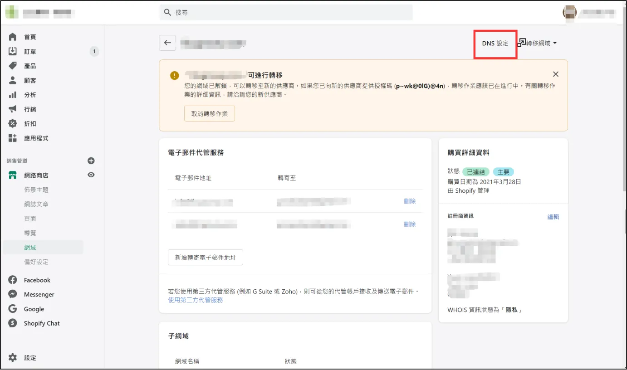View the 分析 (Analytics) chart icon
627x370 pixels.
pyautogui.click(x=12, y=94)
